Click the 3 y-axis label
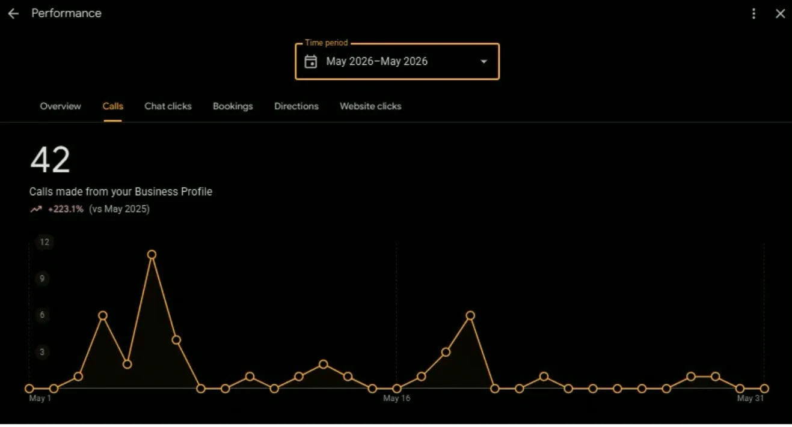The width and height of the screenshot is (792, 427). pos(43,352)
